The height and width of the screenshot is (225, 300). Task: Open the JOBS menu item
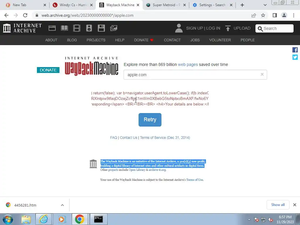click(x=195, y=40)
